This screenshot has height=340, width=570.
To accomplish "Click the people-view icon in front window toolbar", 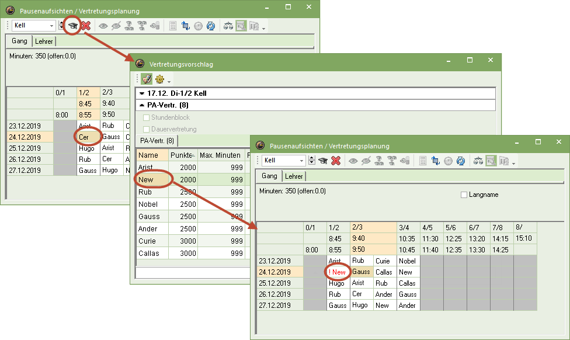I will (x=504, y=161).
